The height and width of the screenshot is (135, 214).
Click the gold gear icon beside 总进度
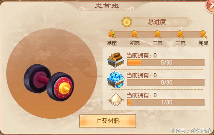coord(127,22)
